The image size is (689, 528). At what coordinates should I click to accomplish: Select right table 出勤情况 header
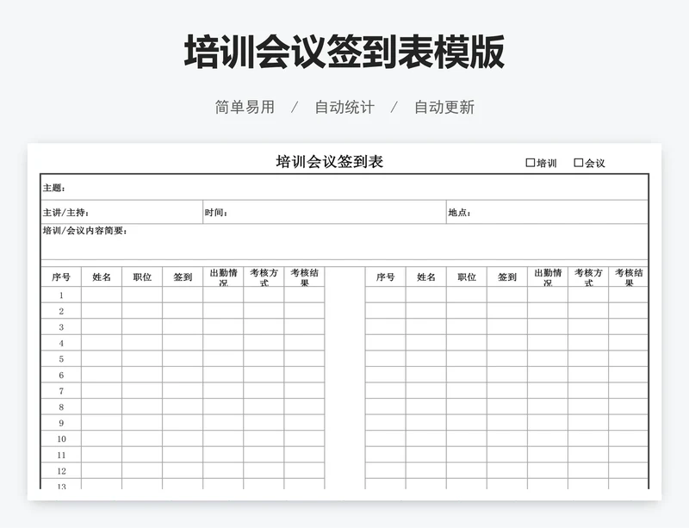548,277
